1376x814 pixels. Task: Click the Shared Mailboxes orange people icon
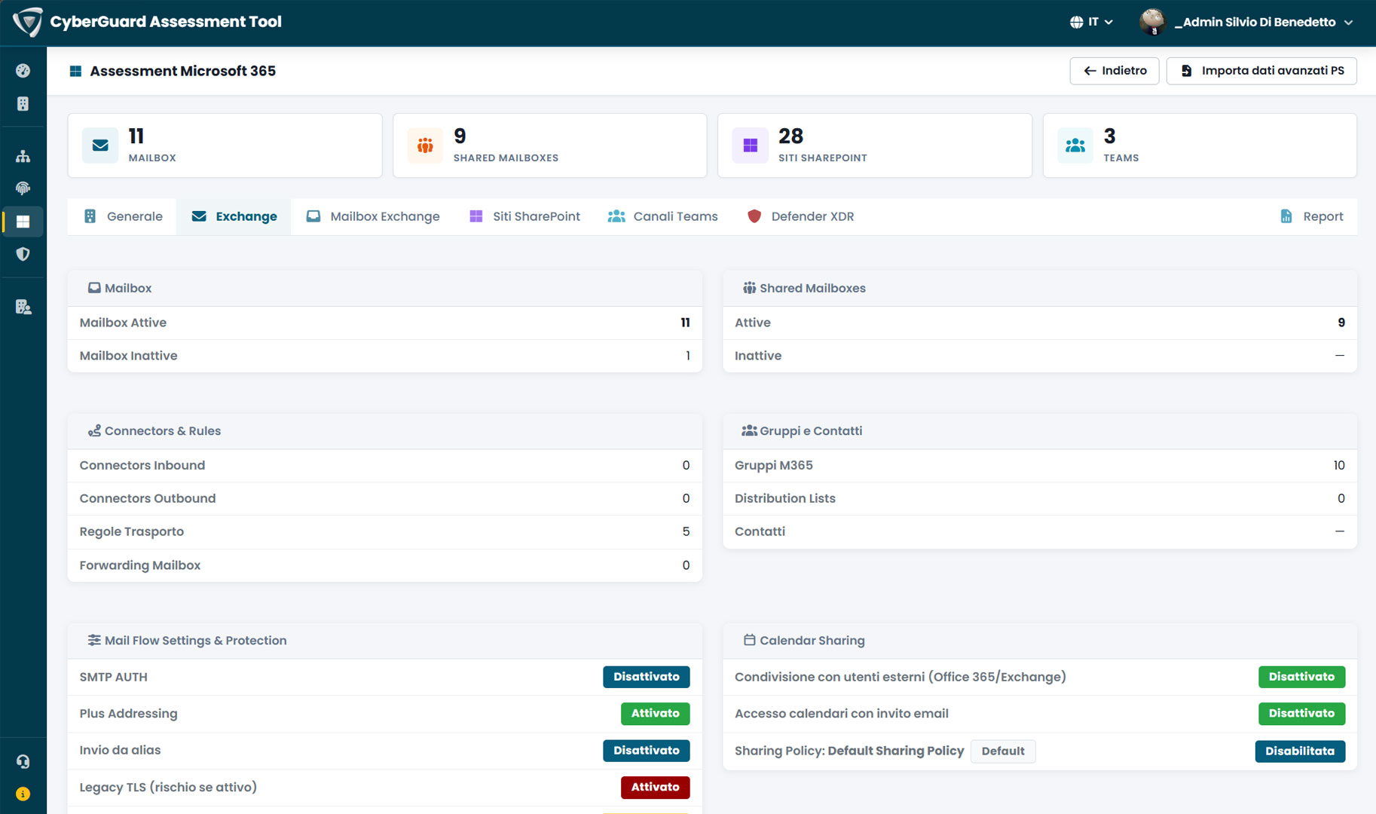pos(425,145)
